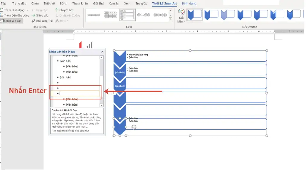306x170 pixels.
Task: Switch to the Xem tab
Action: tap(127, 4)
